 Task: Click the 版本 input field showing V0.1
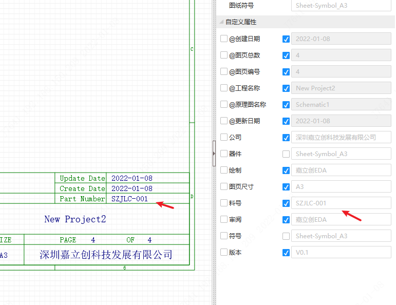pyautogui.click(x=341, y=253)
